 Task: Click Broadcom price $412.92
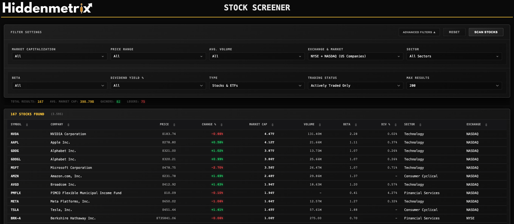(x=169, y=185)
